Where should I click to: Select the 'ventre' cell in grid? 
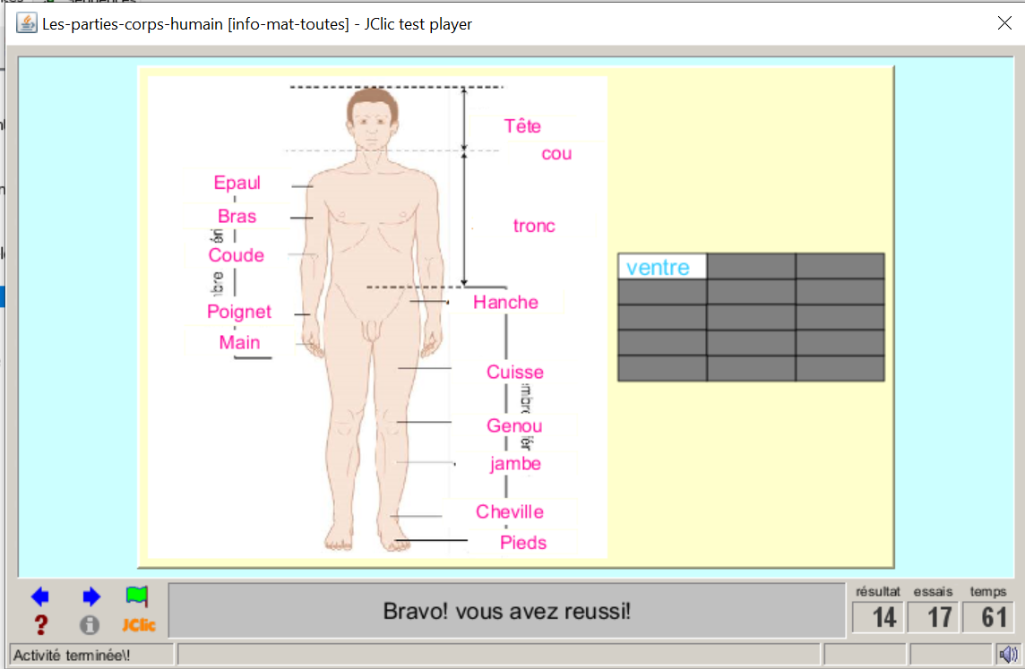tap(662, 267)
